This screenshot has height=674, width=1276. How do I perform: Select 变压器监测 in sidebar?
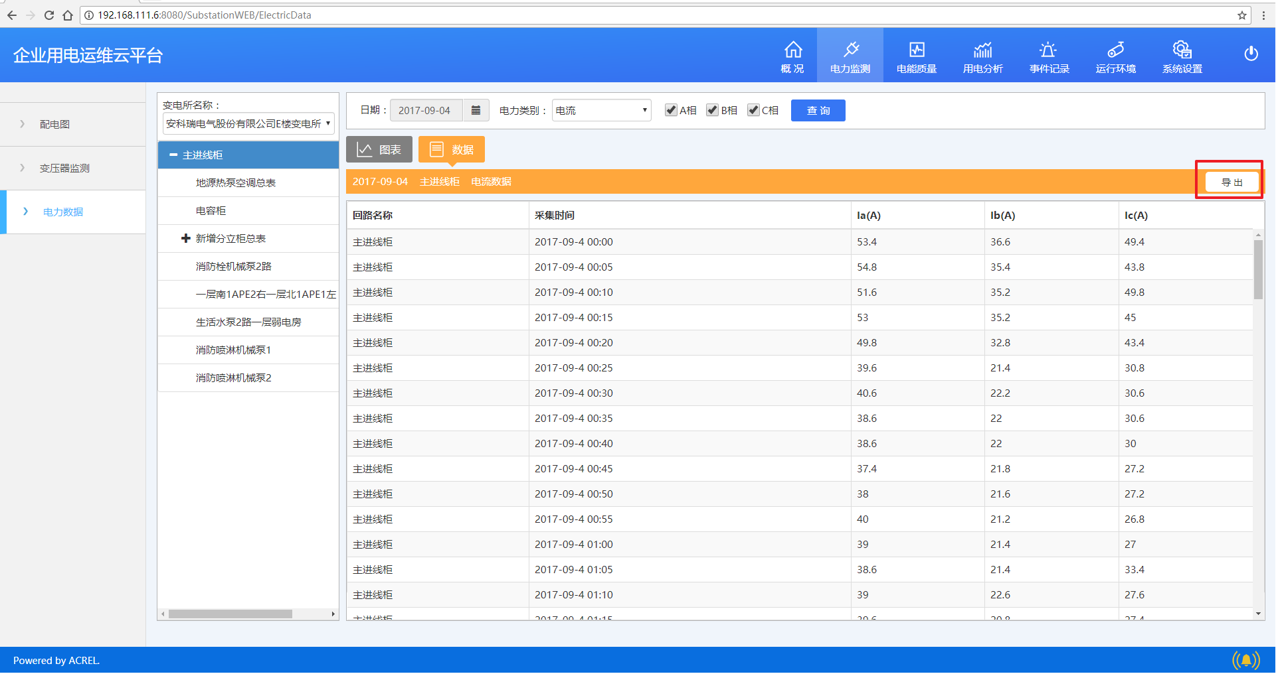coord(64,168)
